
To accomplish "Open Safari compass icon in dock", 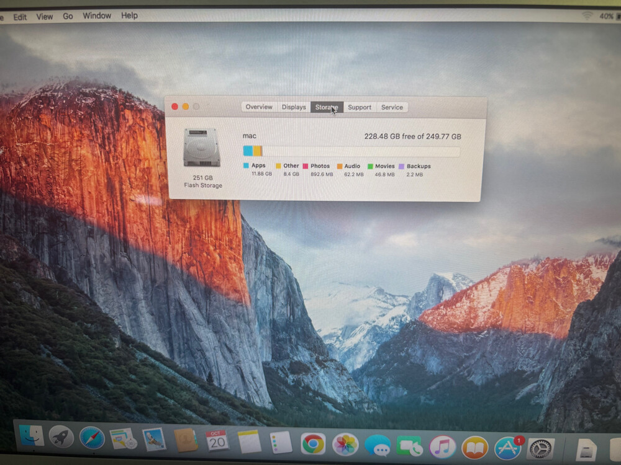I will pos(92,438).
